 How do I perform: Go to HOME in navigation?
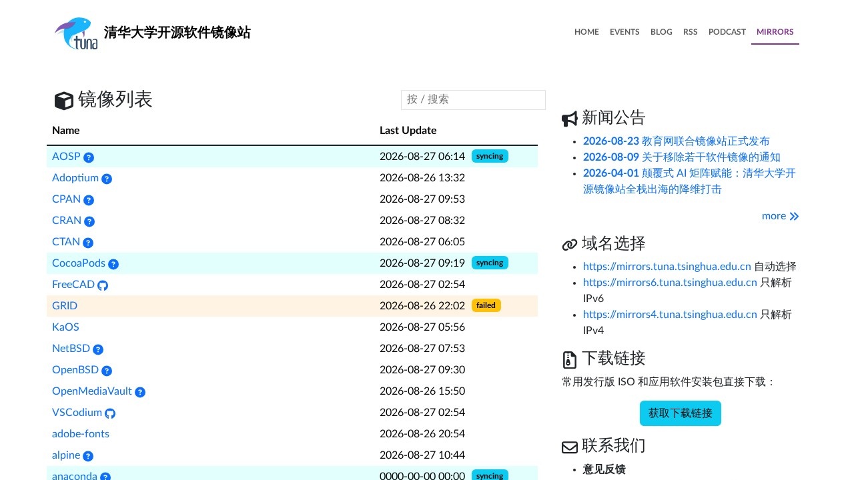point(586,32)
